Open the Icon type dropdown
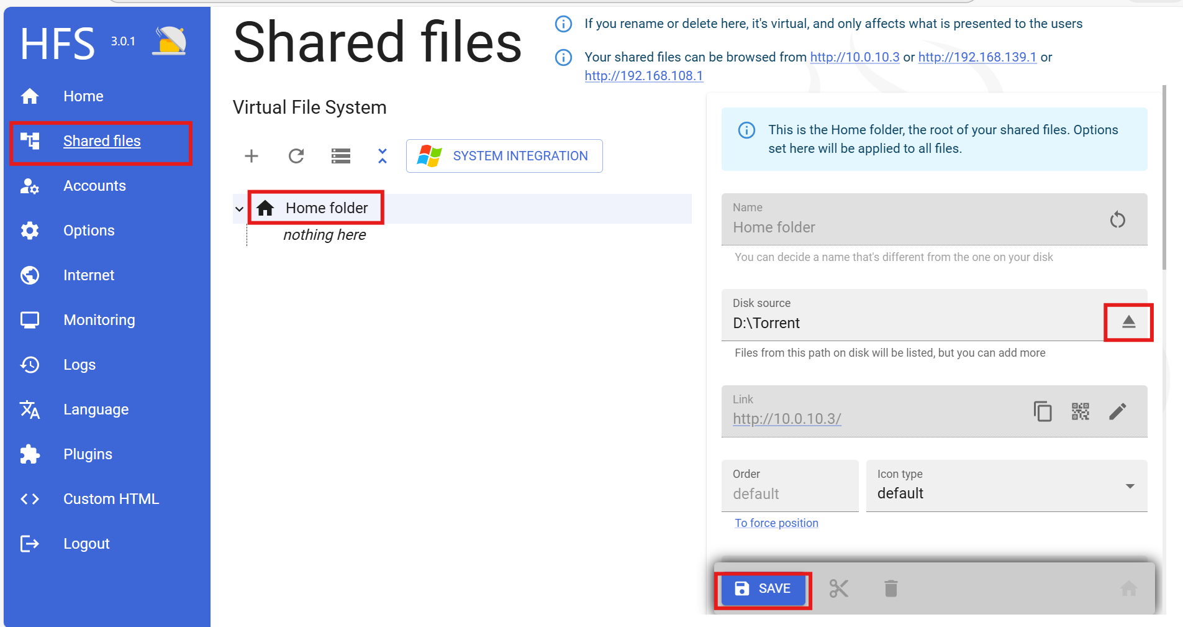This screenshot has height=627, width=1183. click(x=1006, y=487)
